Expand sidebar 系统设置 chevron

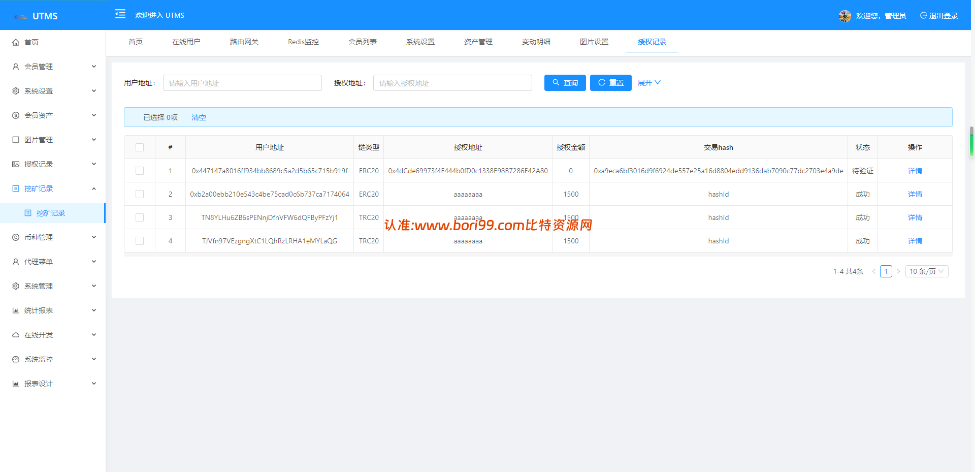(94, 91)
